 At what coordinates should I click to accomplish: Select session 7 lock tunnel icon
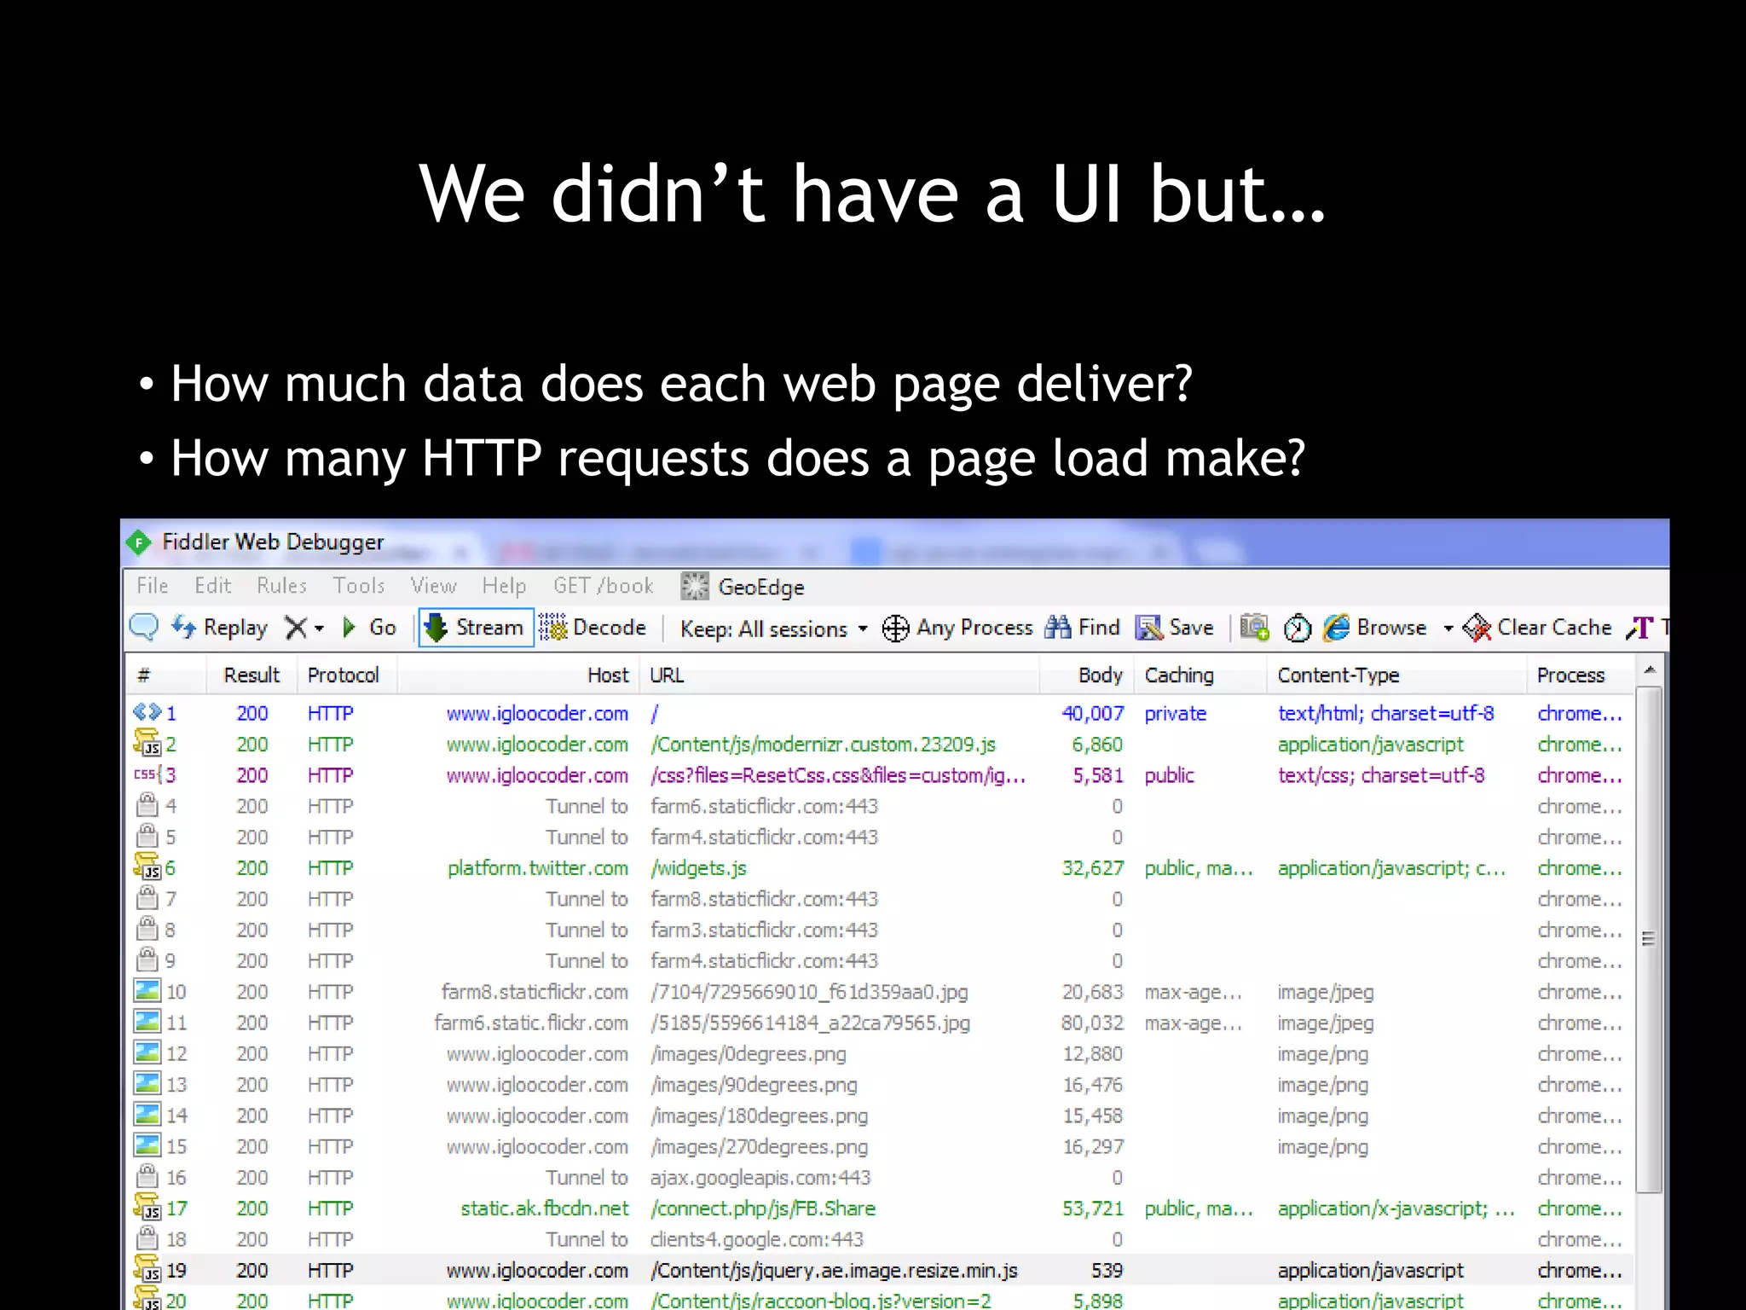click(147, 897)
